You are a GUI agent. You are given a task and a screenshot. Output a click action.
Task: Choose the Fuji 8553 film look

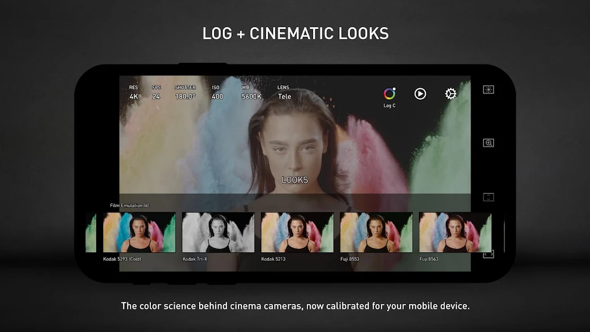(x=376, y=233)
